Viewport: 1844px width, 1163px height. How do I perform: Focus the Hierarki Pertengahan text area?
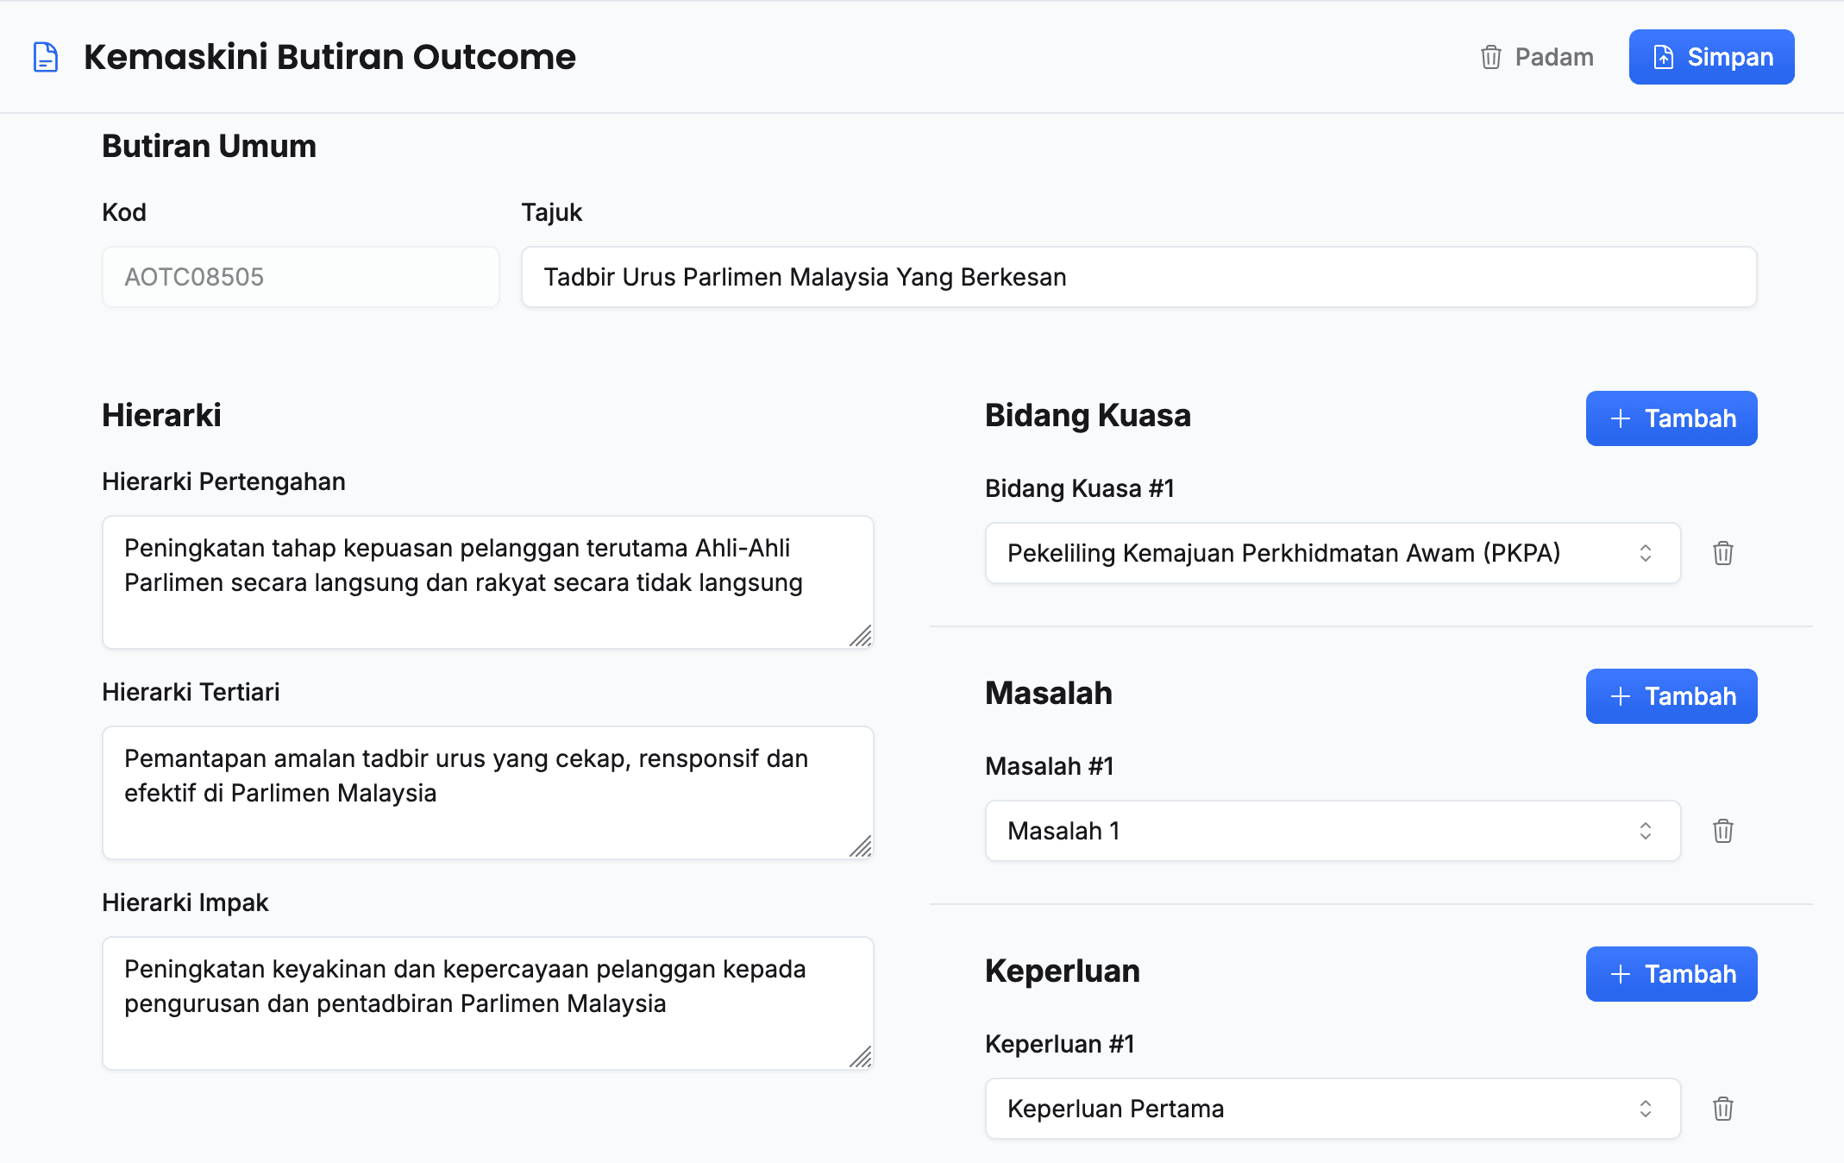tap(487, 582)
